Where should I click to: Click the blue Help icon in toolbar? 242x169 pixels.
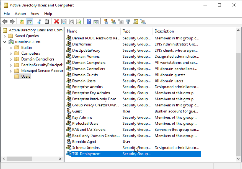(x=89, y=22)
